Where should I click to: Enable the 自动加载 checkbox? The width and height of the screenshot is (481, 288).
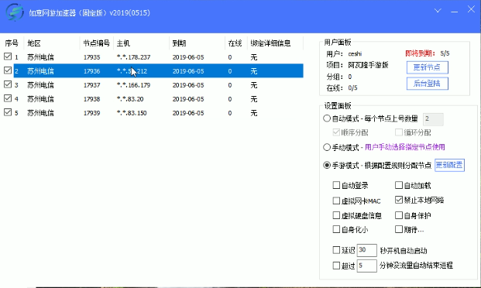(399, 185)
